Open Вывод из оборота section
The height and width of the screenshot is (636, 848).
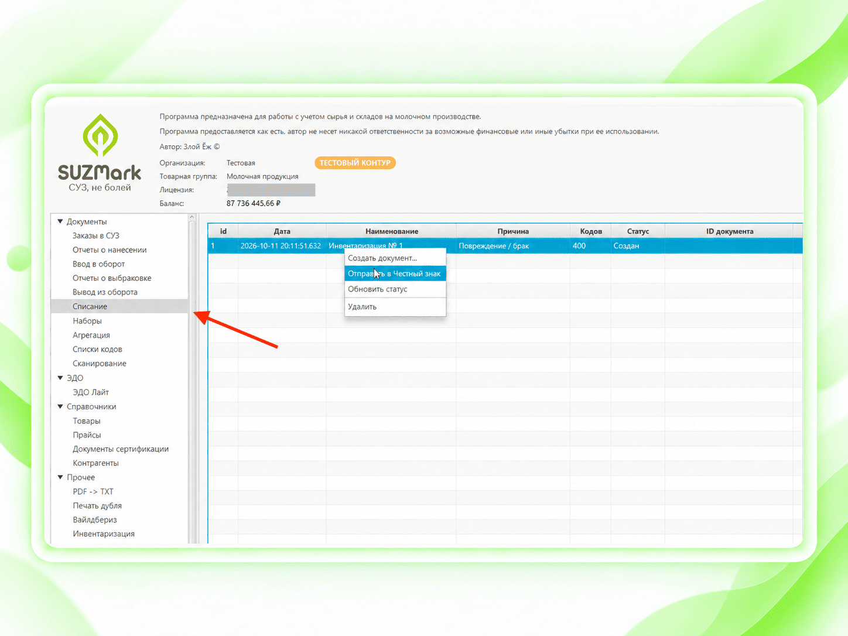[105, 292]
